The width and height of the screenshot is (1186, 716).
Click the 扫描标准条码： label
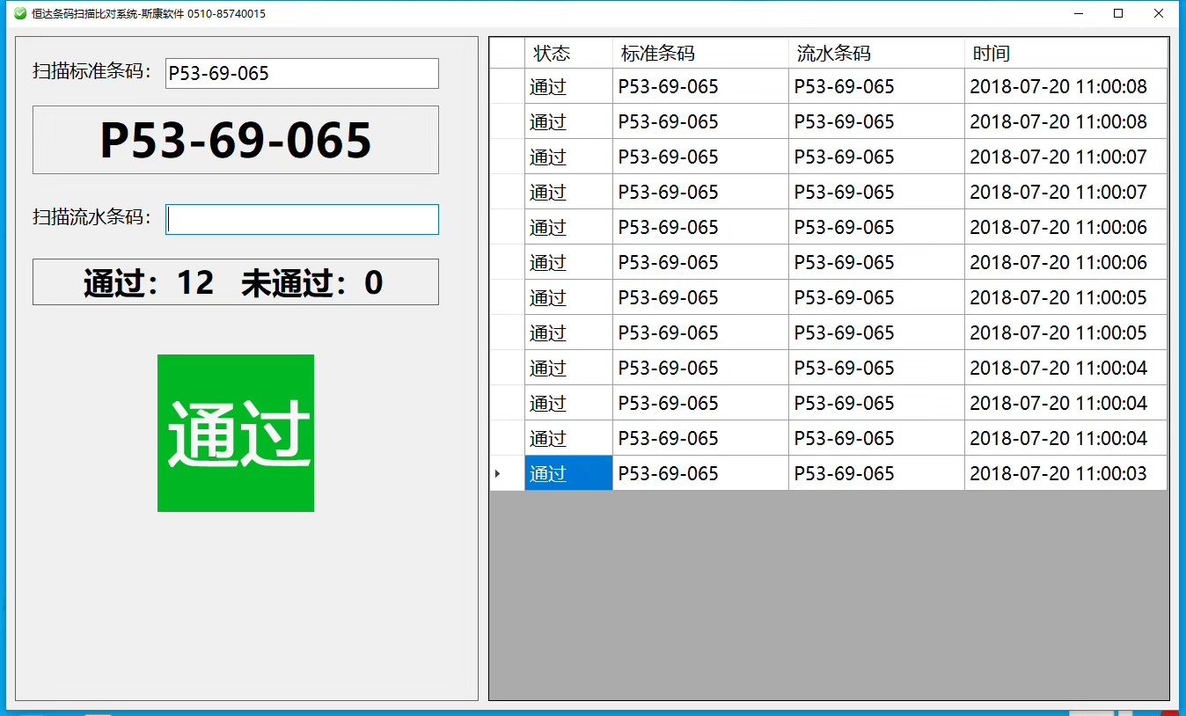click(x=93, y=72)
